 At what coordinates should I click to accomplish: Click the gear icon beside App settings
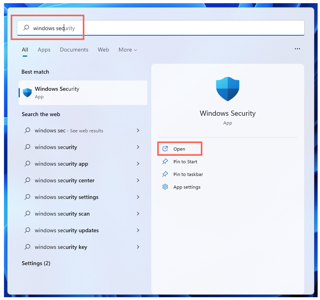click(x=165, y=187)
